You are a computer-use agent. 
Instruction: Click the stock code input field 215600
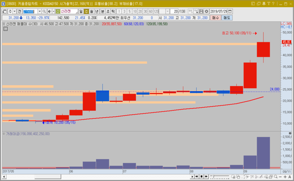(x=30, y=12)
